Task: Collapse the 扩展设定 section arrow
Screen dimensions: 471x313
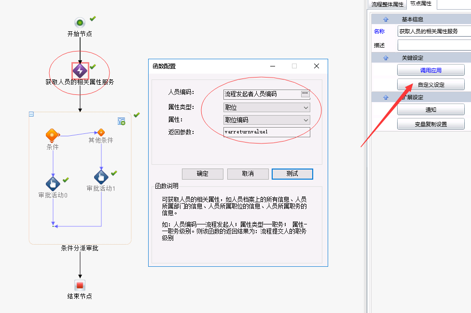Action: pyautogui.click(x=386, y=97)
